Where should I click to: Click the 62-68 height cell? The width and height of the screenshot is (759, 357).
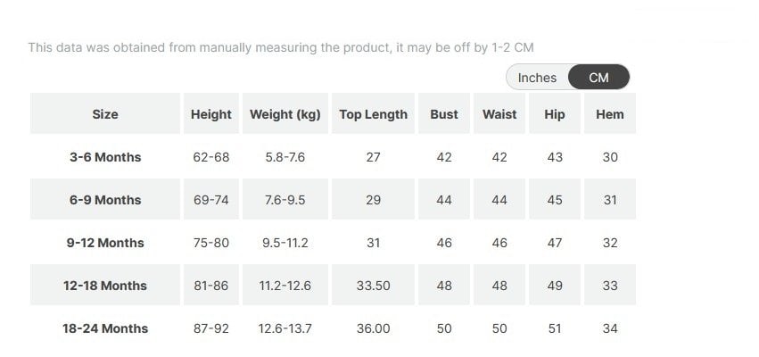click(211, 157)
